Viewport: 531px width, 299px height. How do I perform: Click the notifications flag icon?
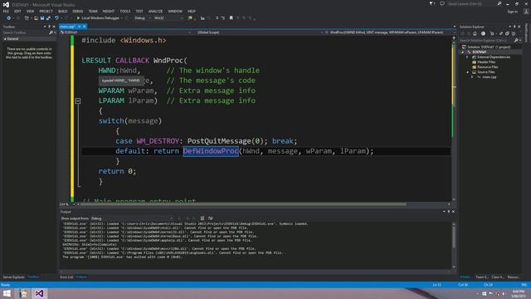pyautogui.click(x=431, y=3)
